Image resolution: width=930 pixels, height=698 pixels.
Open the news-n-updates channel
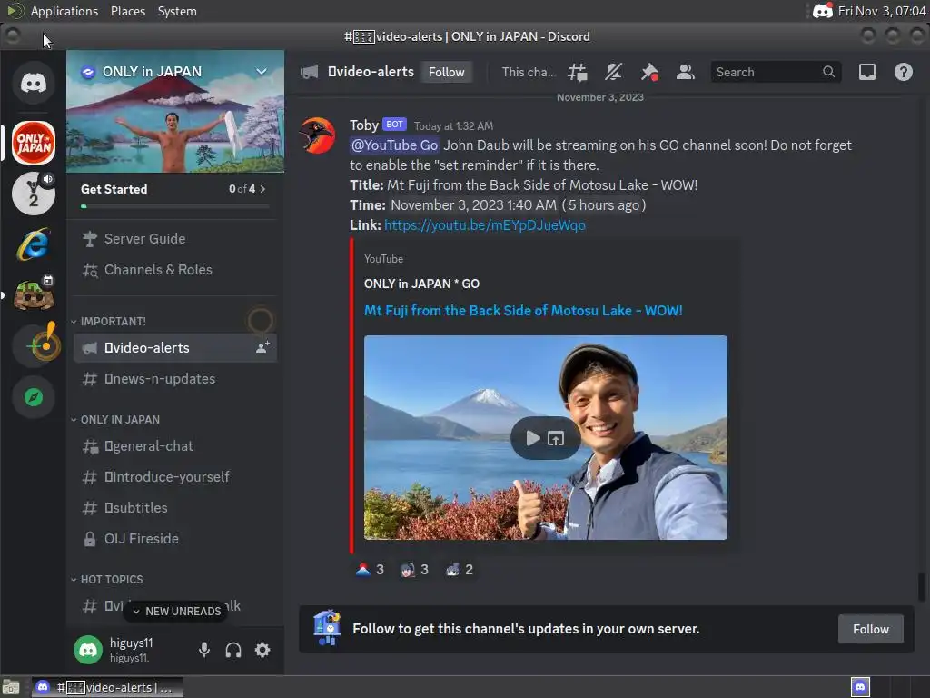pos(175,379)
